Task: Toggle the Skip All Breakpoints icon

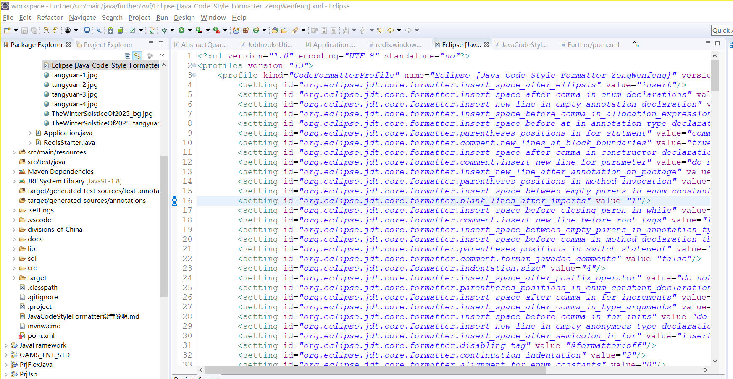Action: point(99,30)
